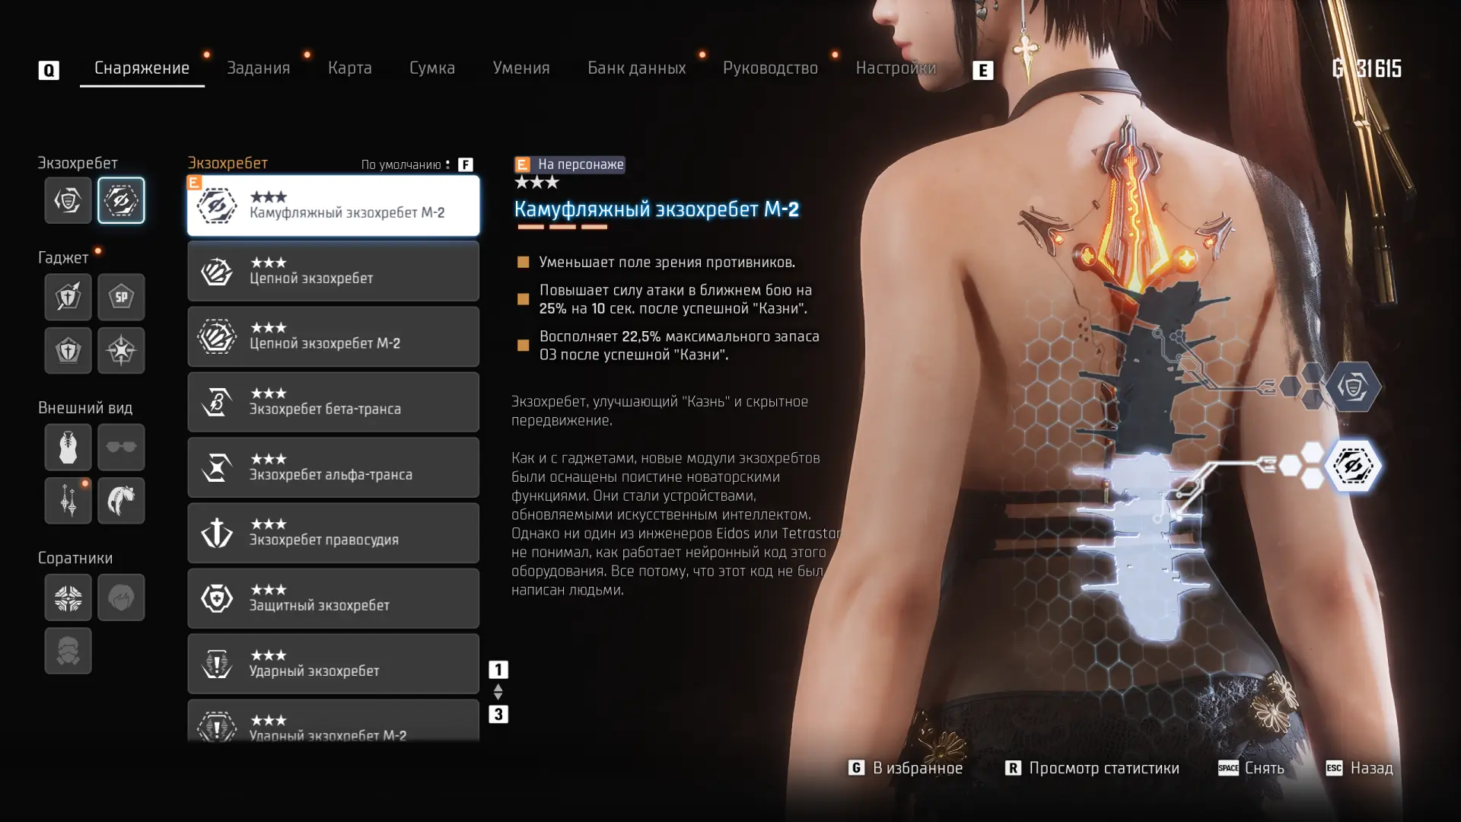Open the Умения tab
The image size is (1461, 822).
521,68
